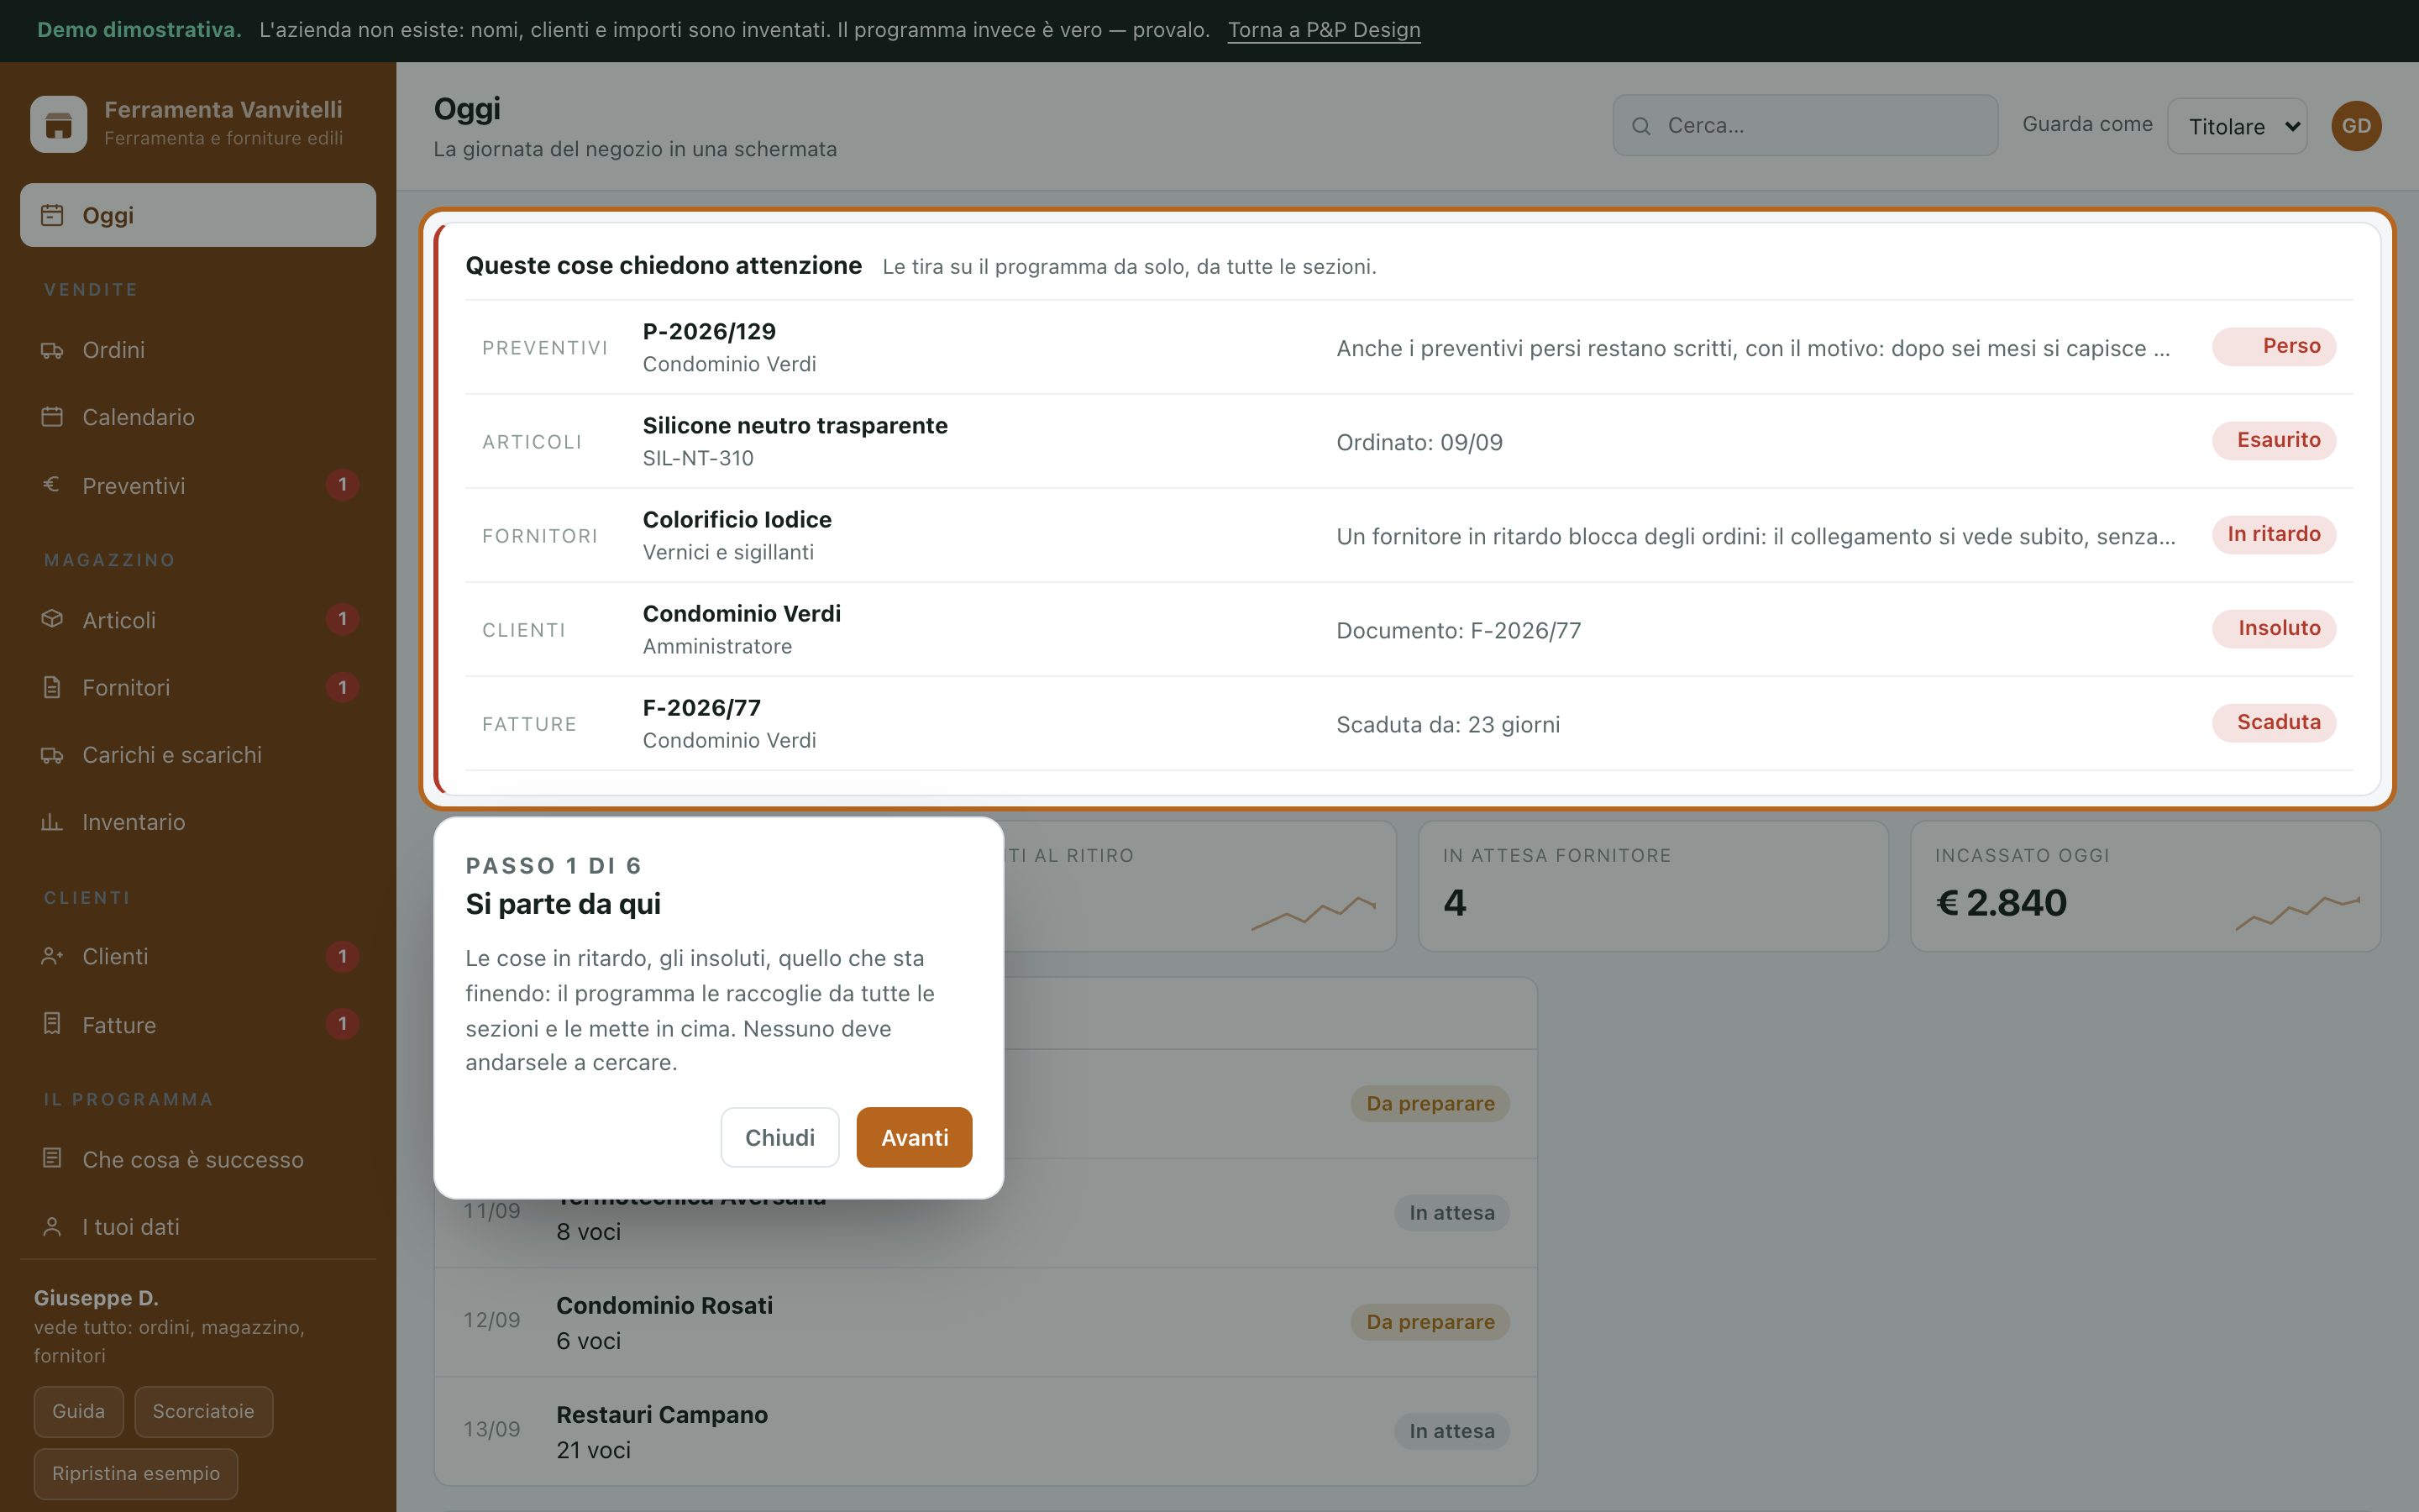Screen dimensions: 2419x1512
Task: Focus the Cerca search field
Action: coord(1805,126)
